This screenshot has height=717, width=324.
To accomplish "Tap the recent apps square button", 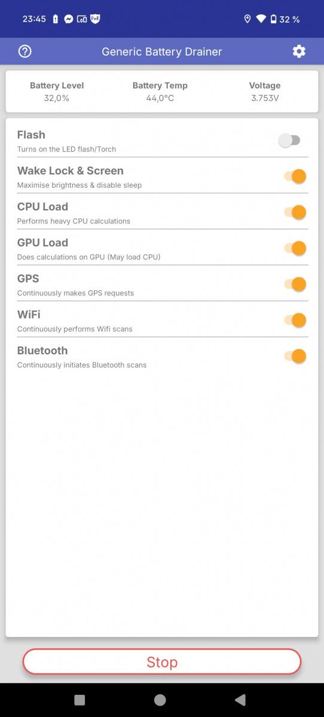I will 80,700.
